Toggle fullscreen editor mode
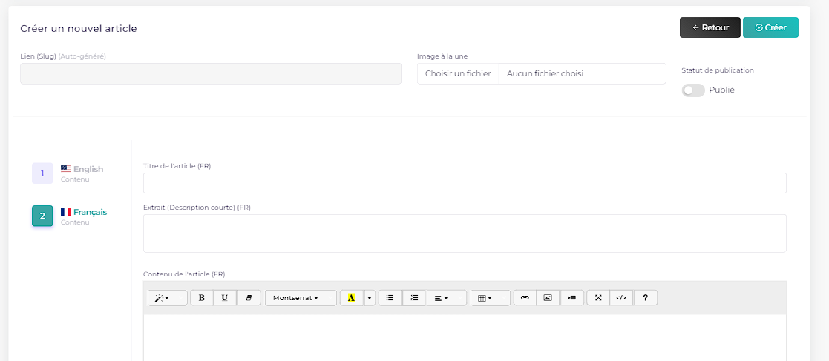Image resolution: width=829 pixels, height=361 pixels. click(598, 298)
